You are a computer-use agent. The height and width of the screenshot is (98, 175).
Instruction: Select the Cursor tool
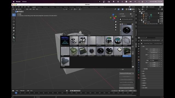[x=14, y=18]
